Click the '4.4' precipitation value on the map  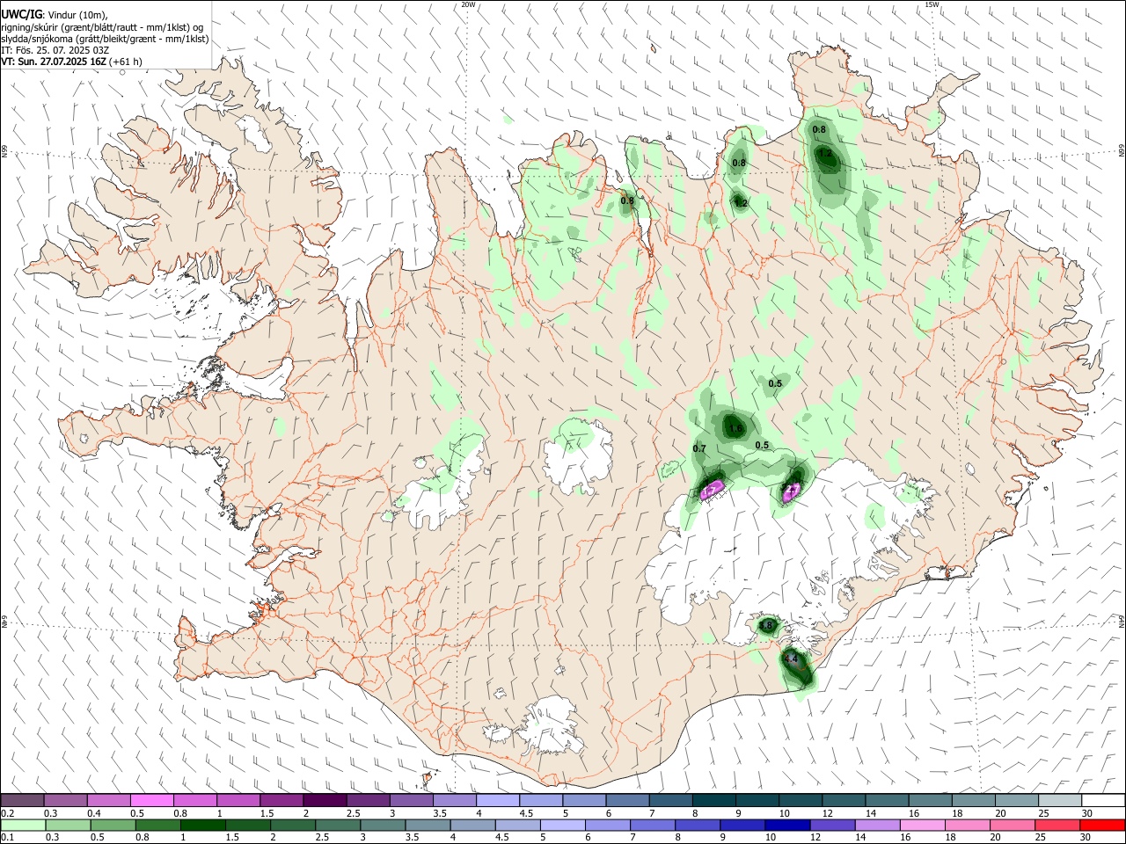point(791,658)
